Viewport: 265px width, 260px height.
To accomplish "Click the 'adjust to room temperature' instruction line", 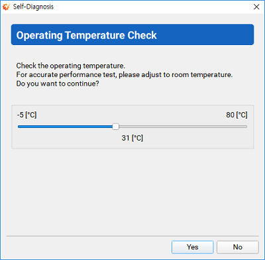I will coord(125,75).
